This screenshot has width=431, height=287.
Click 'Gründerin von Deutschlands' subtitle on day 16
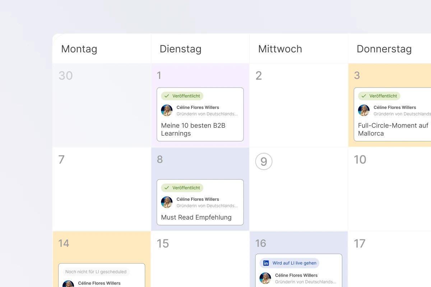[x=306, y=282]
